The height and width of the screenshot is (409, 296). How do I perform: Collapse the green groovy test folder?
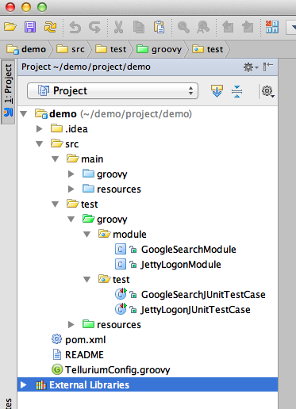click(71, 220)
